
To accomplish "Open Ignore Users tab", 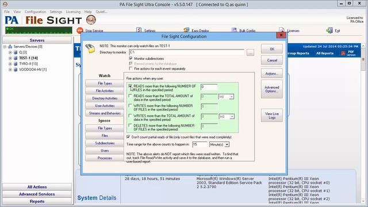I will click(105, 151).
